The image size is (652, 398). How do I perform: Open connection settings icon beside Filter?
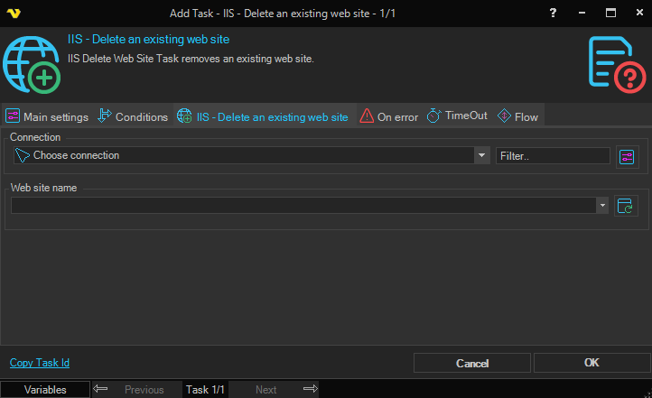click(x=627, y=157)
